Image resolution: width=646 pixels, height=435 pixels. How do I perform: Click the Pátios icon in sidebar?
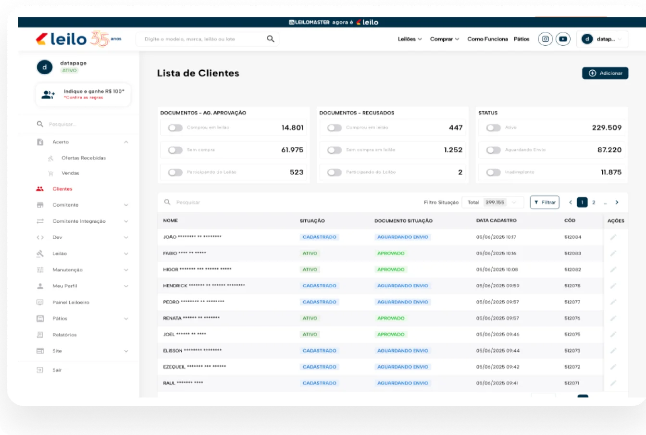point(40,319)
